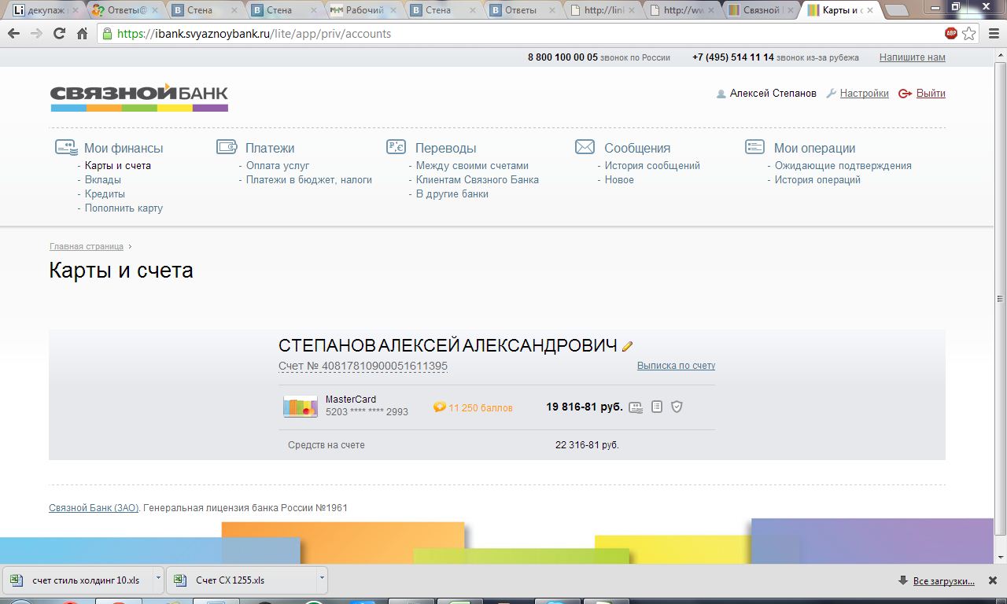Image resolution: width=1007 pixels, height=604 pixels.
Task: Open the Платежи heading link
Action: coord(270,148)
